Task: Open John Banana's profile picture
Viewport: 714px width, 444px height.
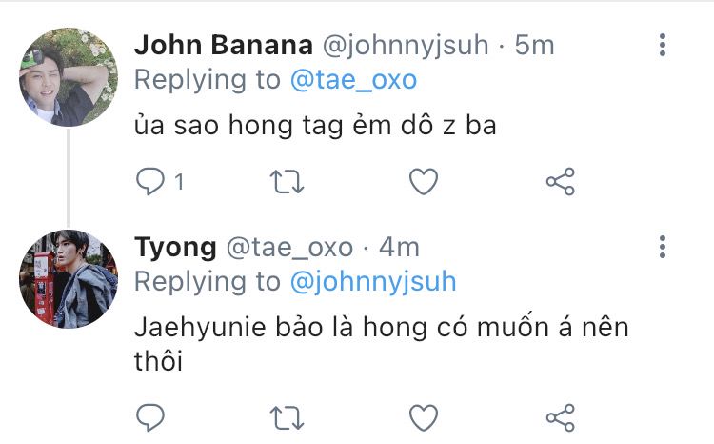Action: click(x=69, y=77)
